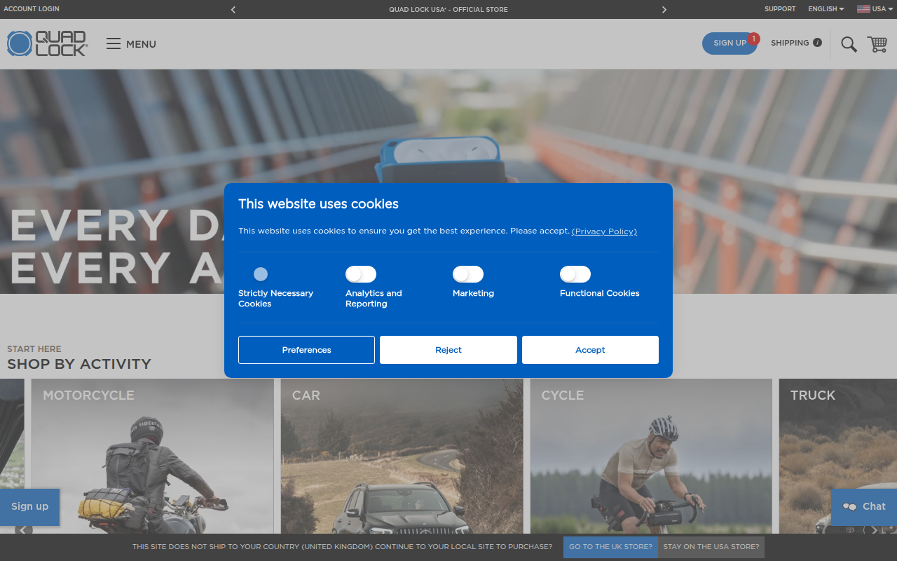Enable Functional Cookies toggle
Image resolution: width=897 pixels, height=561 pixels.
pos(575,274)
